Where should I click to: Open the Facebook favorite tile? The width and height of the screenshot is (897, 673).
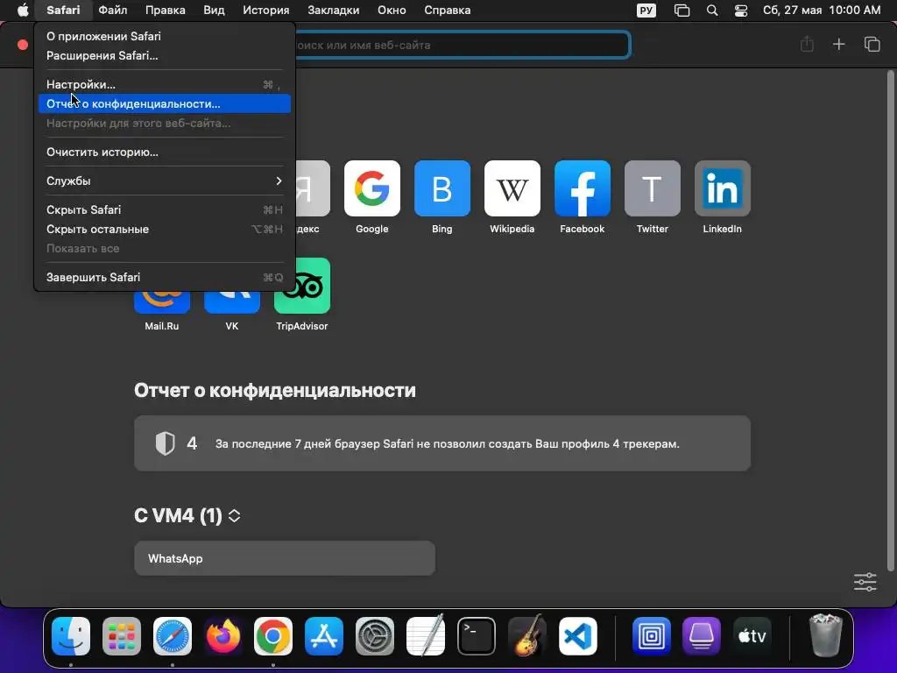[x=583, y=188]
